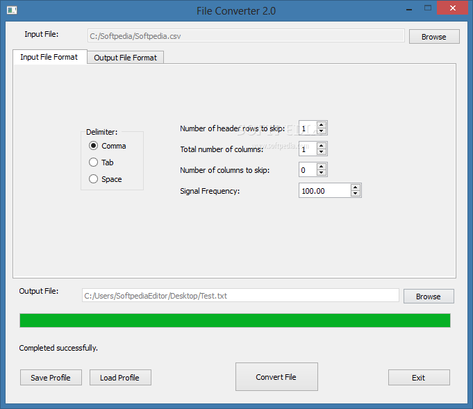
Task: Click the Input File path field
Action: (246, 36)
